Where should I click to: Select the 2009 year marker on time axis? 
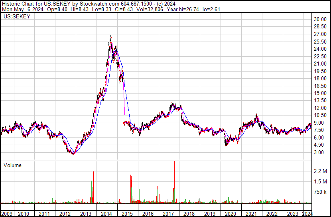(6, 214)
